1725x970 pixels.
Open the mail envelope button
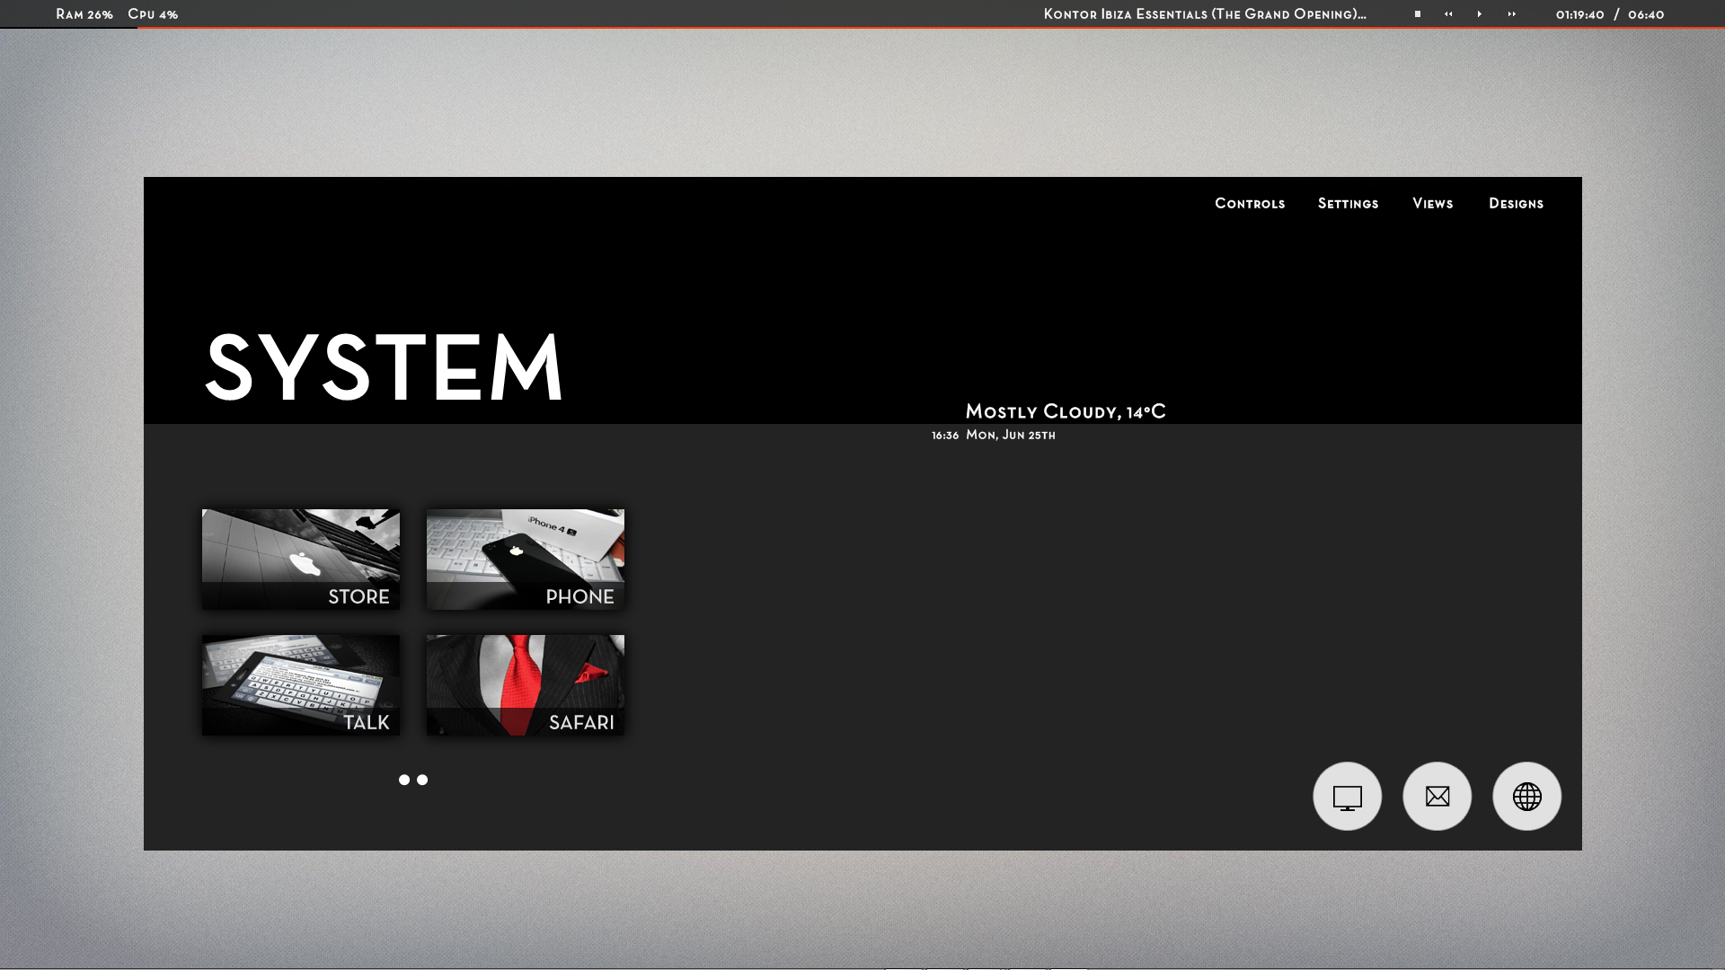point(1437,797)
